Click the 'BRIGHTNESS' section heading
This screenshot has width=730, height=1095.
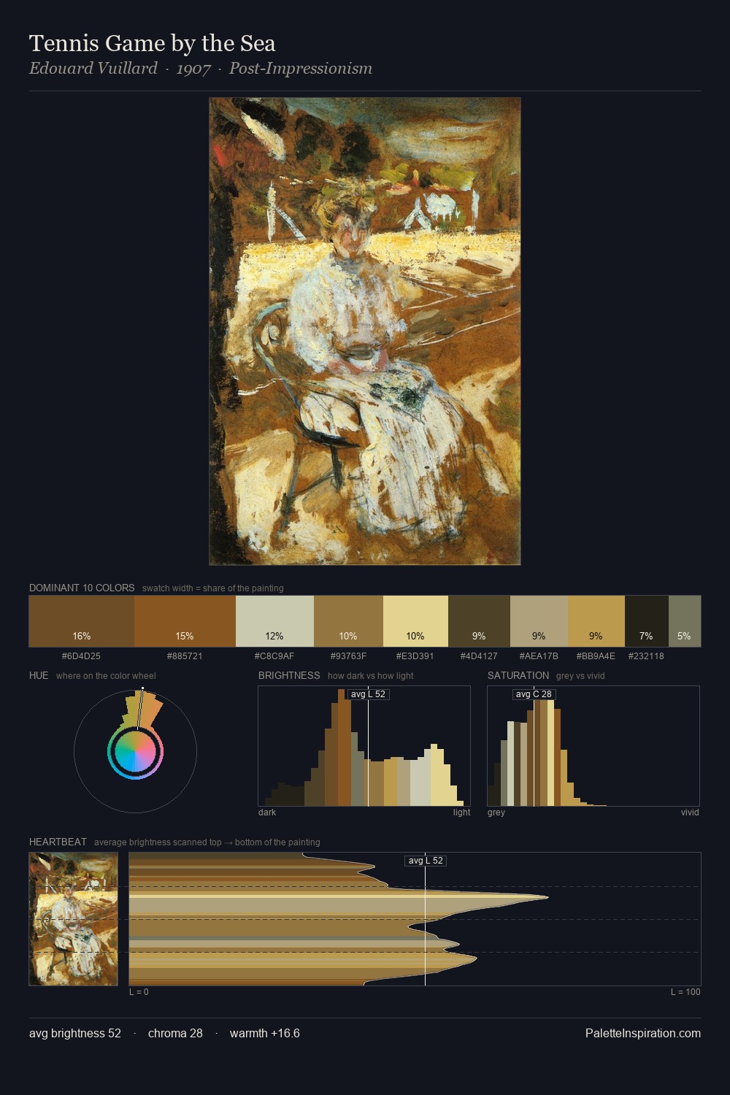[x=289, y=676]
